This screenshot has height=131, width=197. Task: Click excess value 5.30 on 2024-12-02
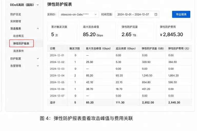(x=119, y=62)
